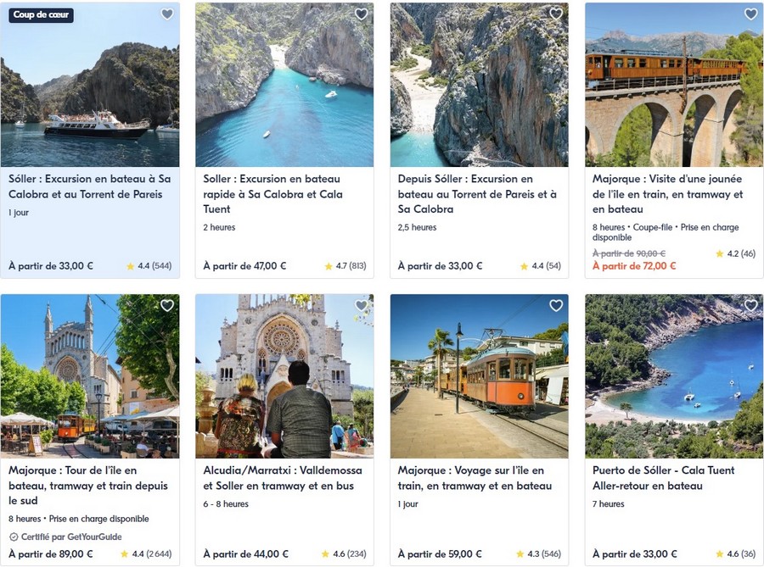Toggle the wishlist heart on the Alcudia/Marratxi tour
The height and width of the screenshot is (567, 764).
[x=361, y=306]
